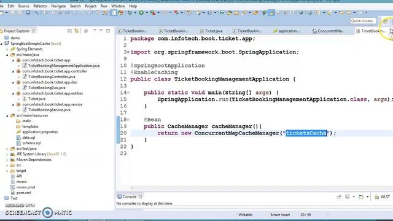Minimize the Project Explorer panel
This screenshot has width=393, height=221.
[101, 30]
